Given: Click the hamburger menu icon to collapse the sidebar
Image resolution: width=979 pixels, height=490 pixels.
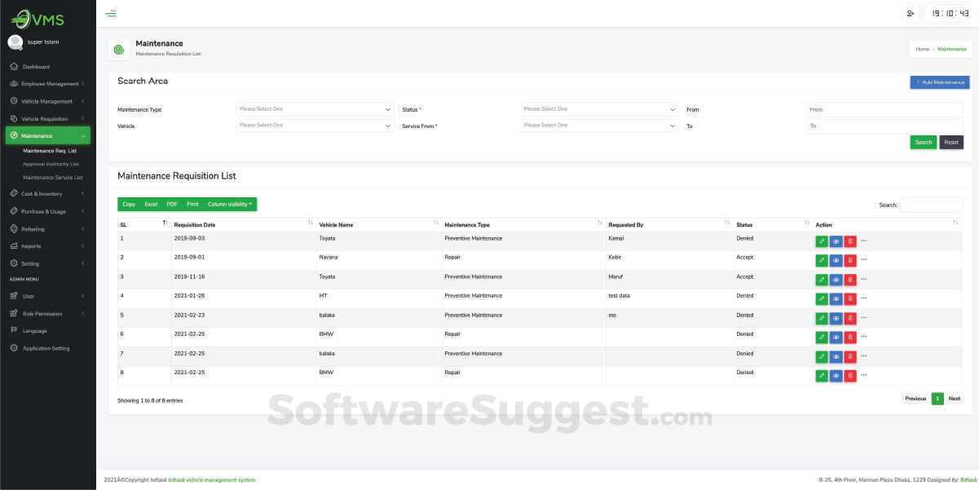Looking at the screenshot, I should click(x=111, y=13).
